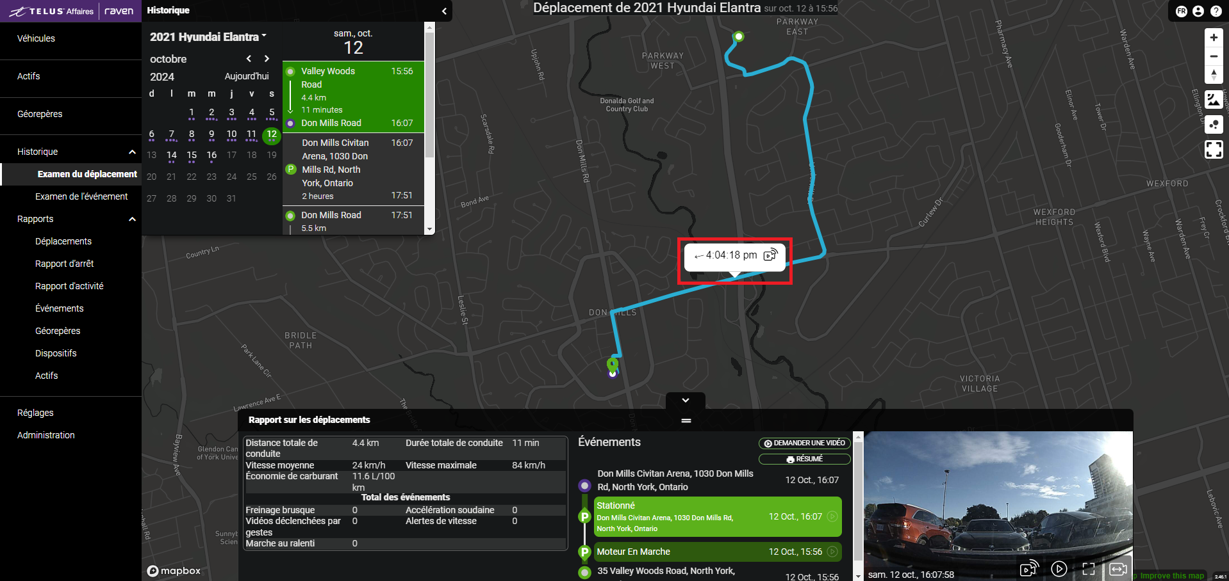Select October 14 in calendar
The height and width of the screenshot is (581, 1229).
pos(172,155)
